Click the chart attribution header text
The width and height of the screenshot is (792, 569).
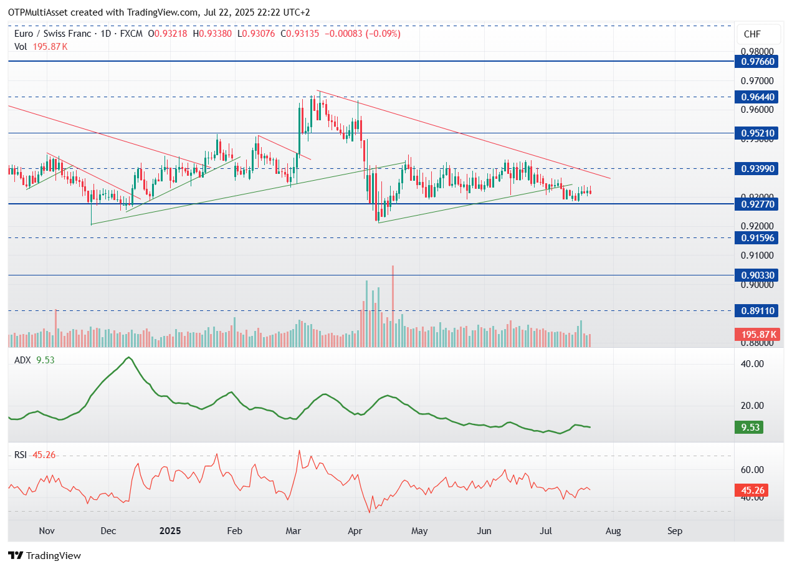[159, 12]
